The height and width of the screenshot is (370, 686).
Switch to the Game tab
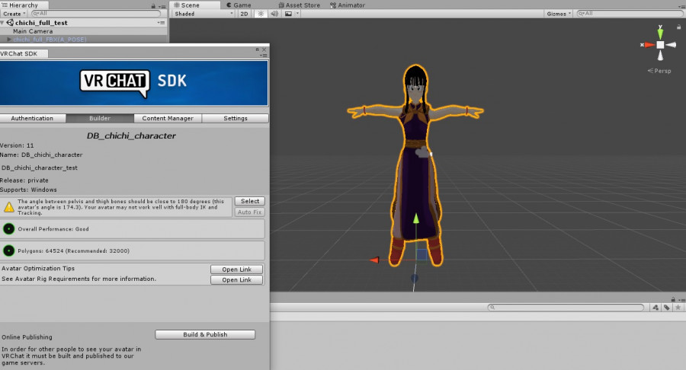pos(239,5)
